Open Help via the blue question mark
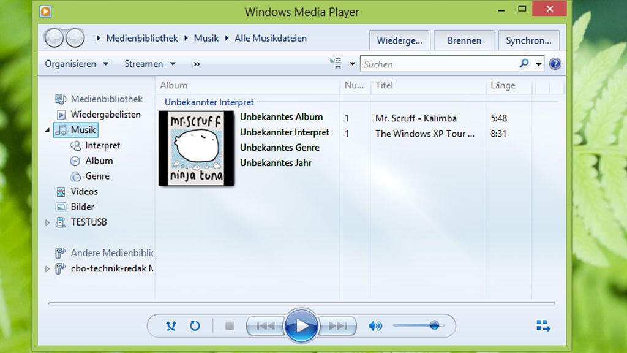 555,63
